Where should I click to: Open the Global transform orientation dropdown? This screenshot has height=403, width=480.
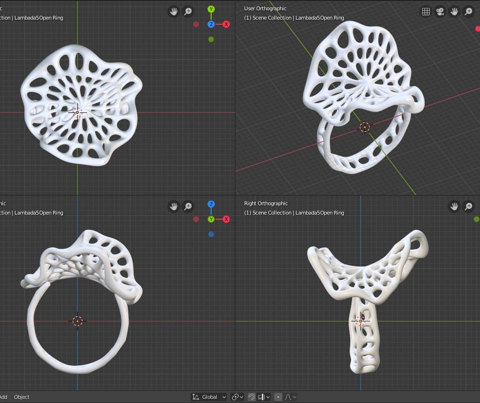[209, 397]
